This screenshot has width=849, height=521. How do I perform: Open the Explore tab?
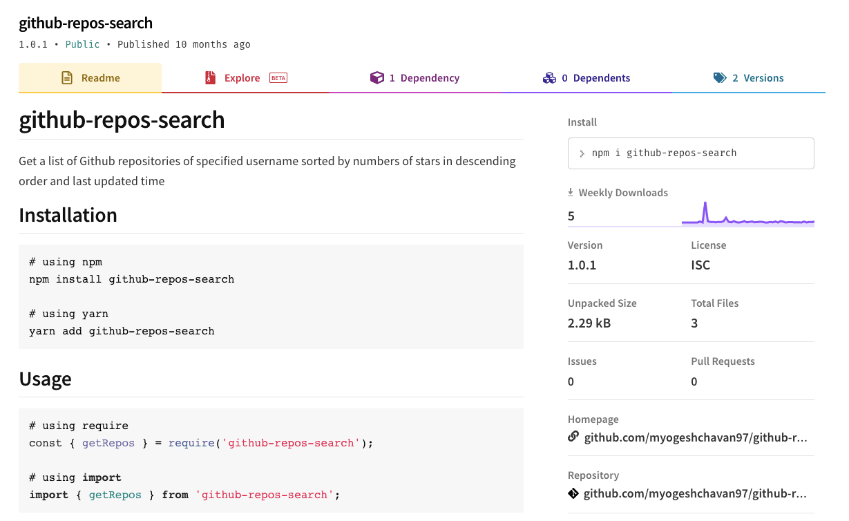[x=242, y=77]
